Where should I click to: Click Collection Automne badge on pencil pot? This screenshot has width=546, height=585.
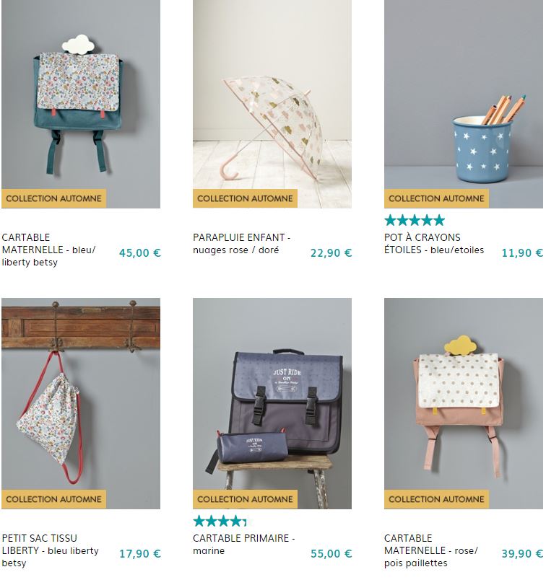(x=436, y=198)
